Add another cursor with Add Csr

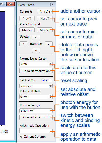(x=45, y=11)
